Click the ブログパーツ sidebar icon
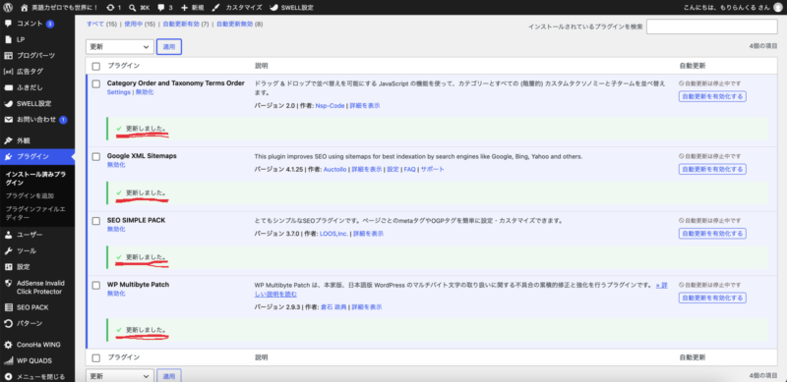 click(8, 56)
